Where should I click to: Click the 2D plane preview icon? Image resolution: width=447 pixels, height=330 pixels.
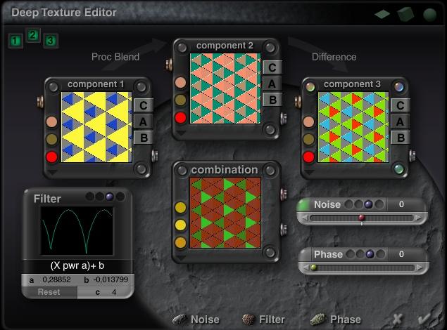coord(382,13)
